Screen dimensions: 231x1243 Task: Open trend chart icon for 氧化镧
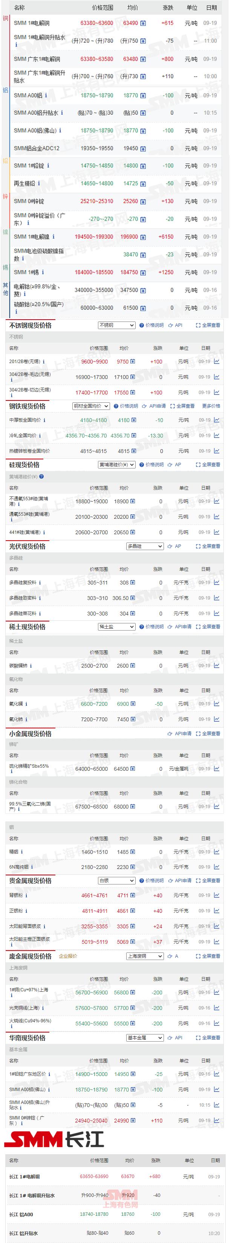[x=217, y=703]
